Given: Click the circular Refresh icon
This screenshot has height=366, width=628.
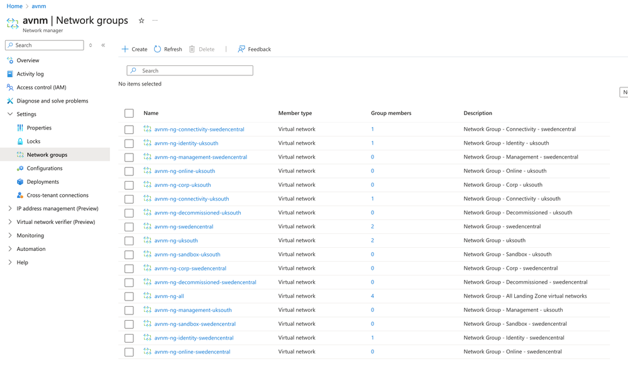Looking at the screenshot, I should (x=157, y=49).
